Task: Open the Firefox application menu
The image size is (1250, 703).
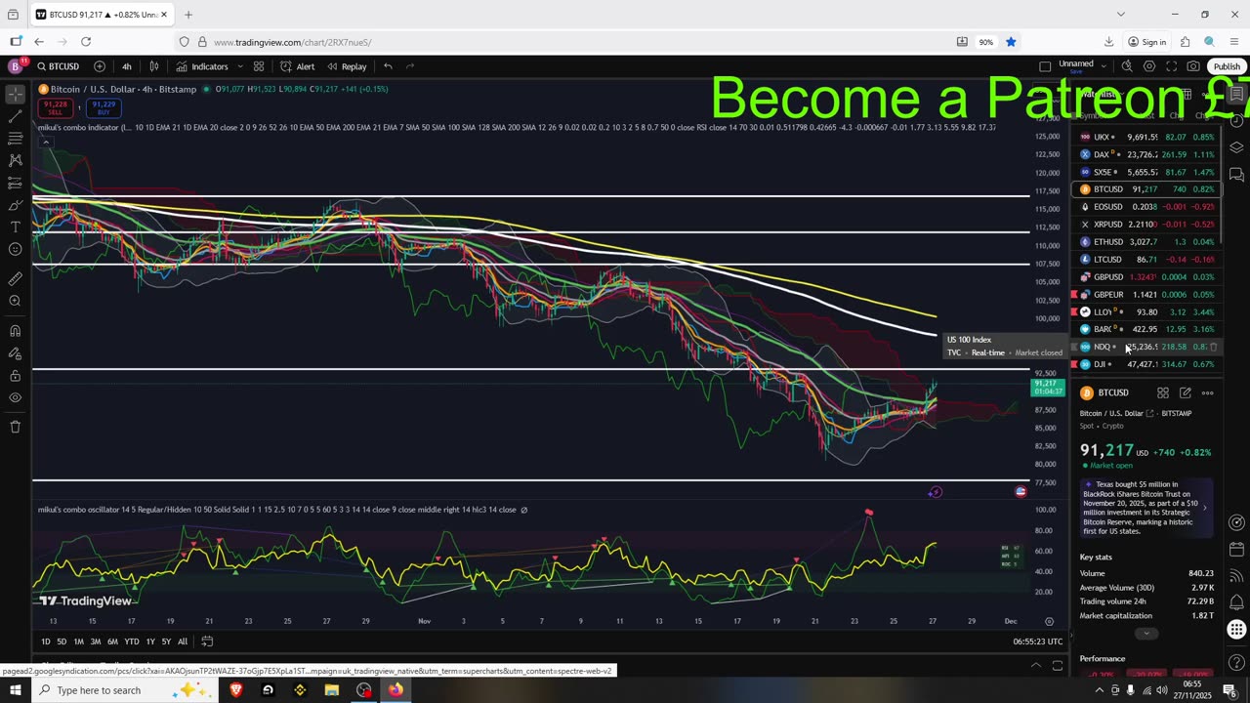Action: 1234,42
